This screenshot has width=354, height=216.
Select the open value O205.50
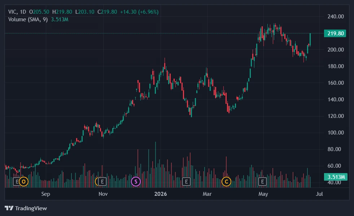click(39, 12)
